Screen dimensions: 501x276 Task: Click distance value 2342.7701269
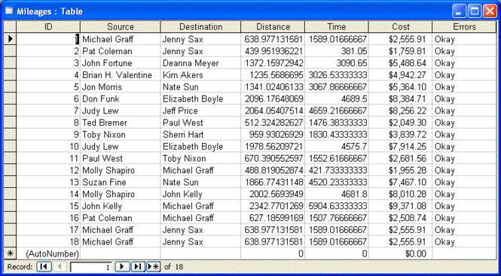(273, 206)
